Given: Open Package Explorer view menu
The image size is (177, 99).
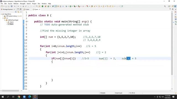Looking at the screenshot, I should (21, 12).
